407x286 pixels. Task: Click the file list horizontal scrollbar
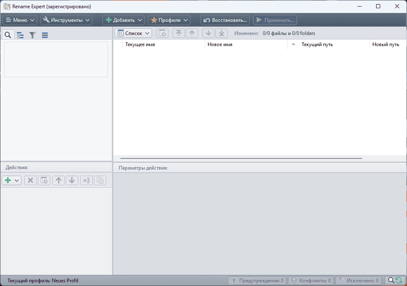[241, 158]
